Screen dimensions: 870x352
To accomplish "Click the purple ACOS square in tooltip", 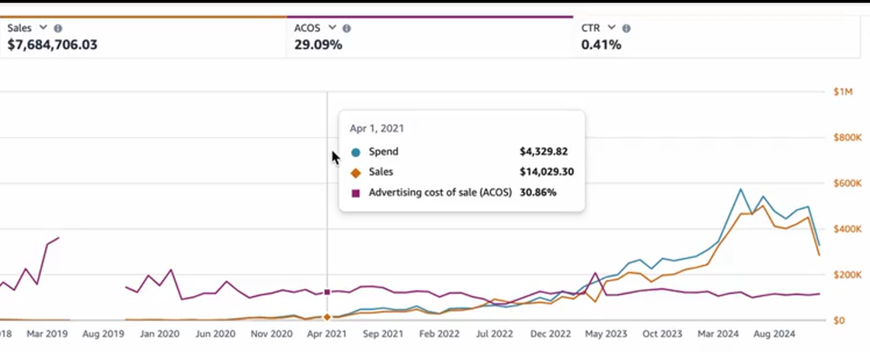I will click(356, 193).
